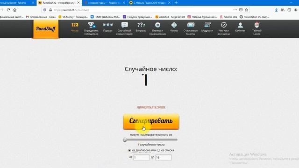Open the Пароли password generator
The width and height of the screenshot is (299, 168).
tap(108, 27)
